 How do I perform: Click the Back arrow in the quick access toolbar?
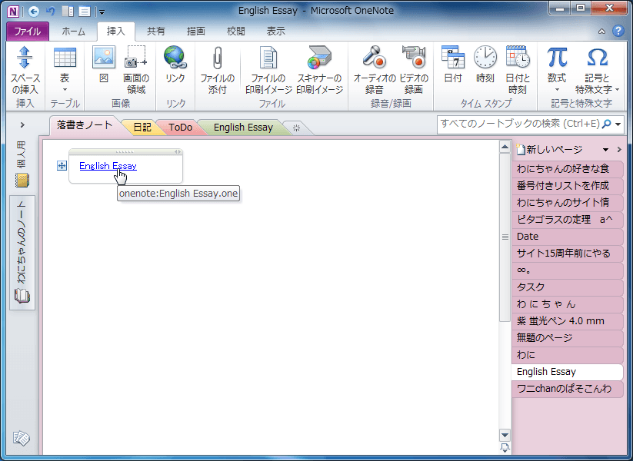click(x=34, y=12)
